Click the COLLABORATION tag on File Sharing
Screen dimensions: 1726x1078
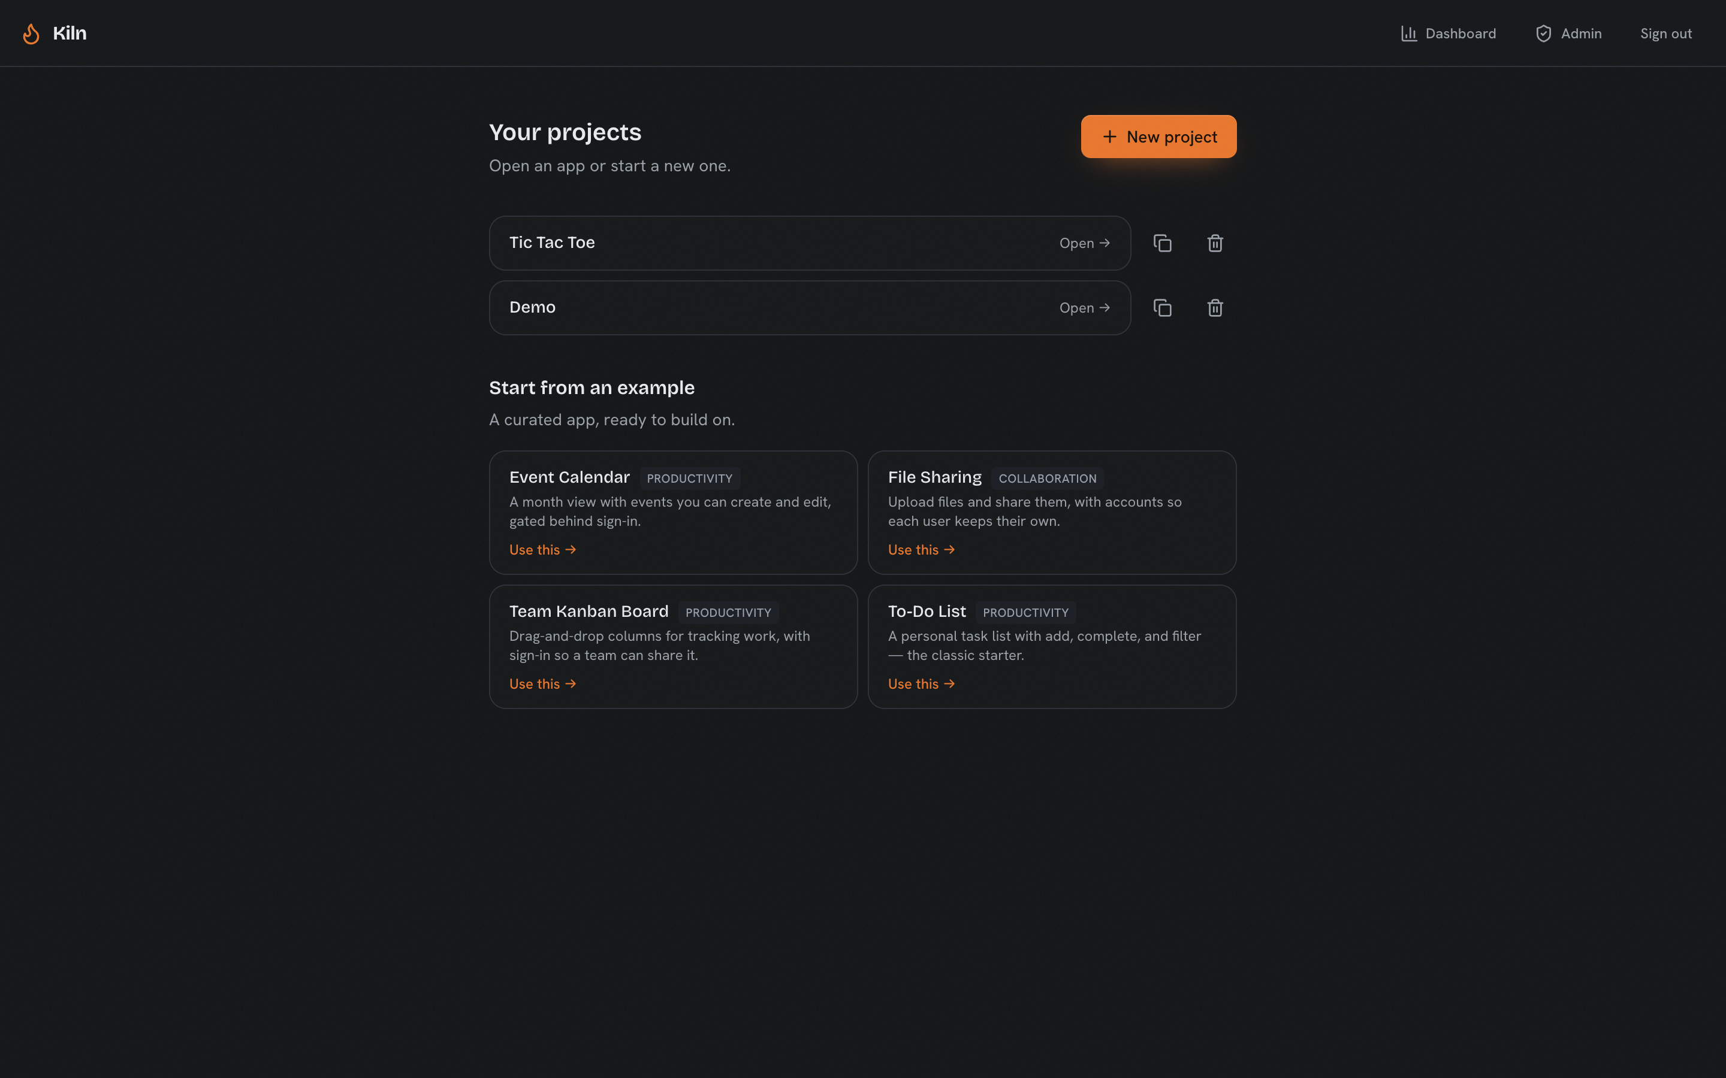(x=1047, y=479)
